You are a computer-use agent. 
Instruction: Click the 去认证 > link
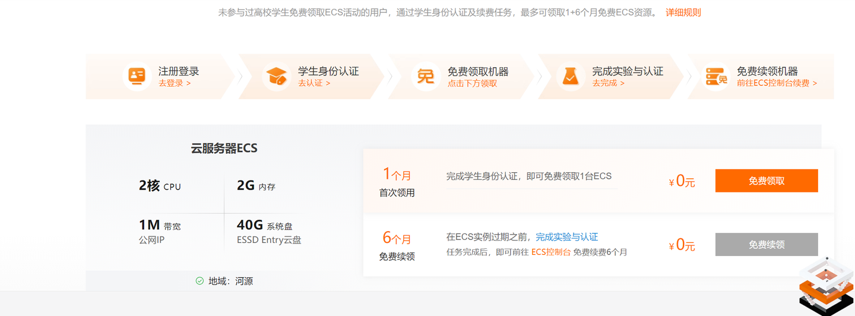point(314,83)
